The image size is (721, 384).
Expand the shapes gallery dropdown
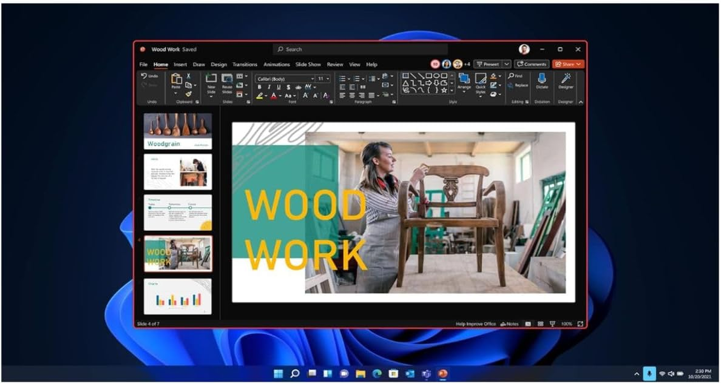(451, 89)
